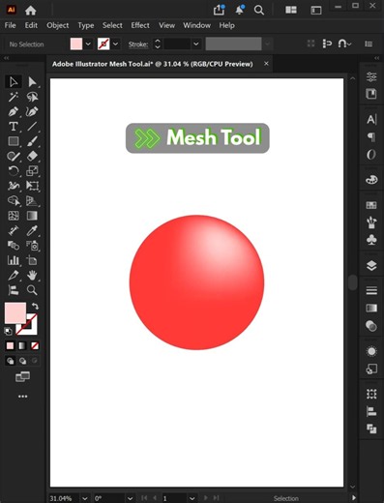384x503 pixels.
Task: Open the notifications bell
Action: point(240,10)
